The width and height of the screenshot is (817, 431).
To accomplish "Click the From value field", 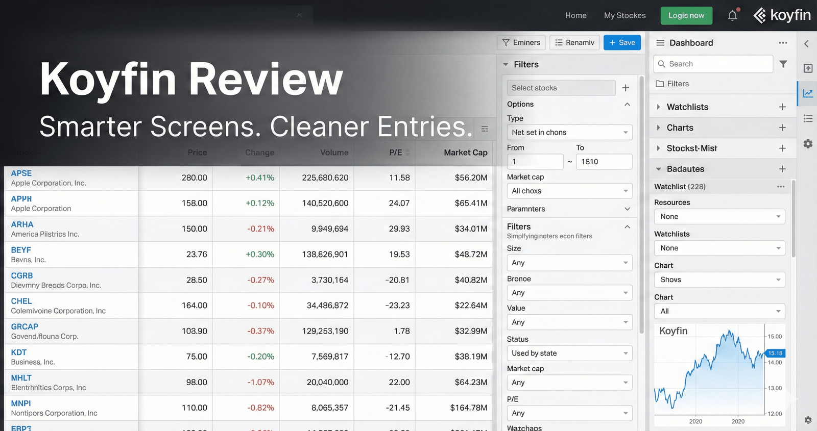I will click(535, 162).
